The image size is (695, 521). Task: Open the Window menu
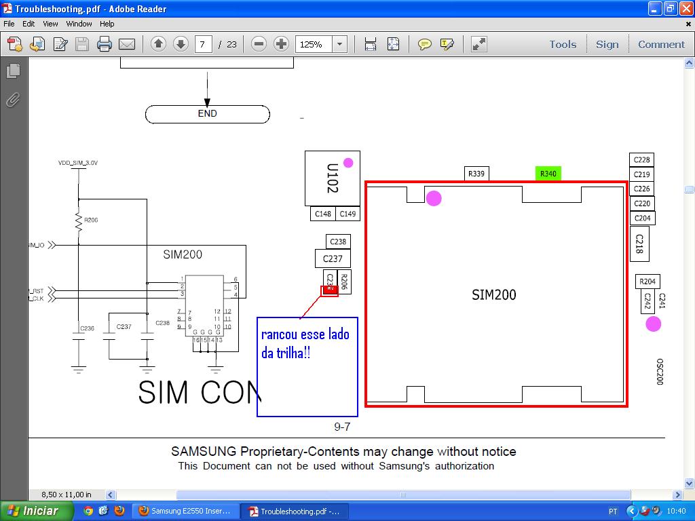click(79, 24)
